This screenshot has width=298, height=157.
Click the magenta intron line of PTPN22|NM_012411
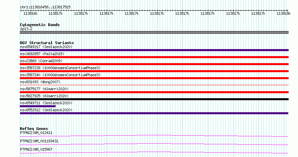pyautogui.click(x=154, y=136)
